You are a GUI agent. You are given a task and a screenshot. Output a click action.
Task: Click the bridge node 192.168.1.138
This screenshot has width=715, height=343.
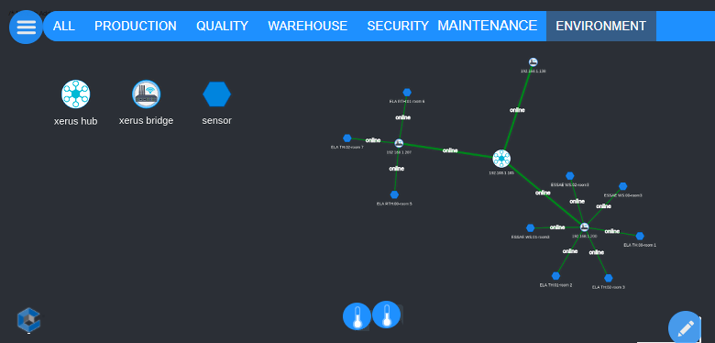click(533, 62)
